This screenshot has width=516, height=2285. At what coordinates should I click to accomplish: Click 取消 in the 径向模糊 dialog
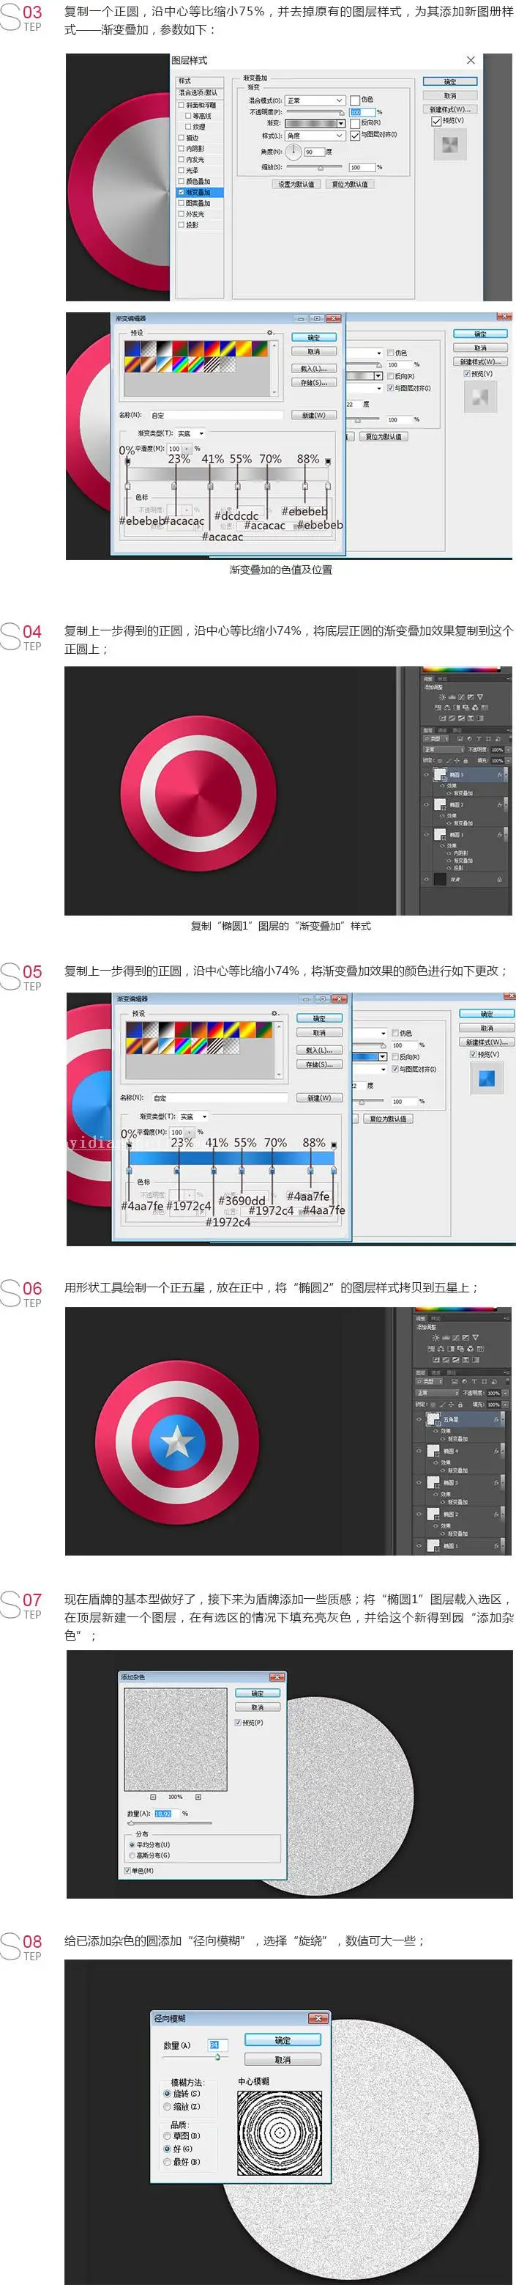click(283, 2060)
